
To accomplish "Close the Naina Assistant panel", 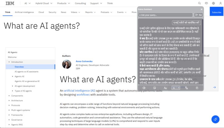I will (201, 9).
